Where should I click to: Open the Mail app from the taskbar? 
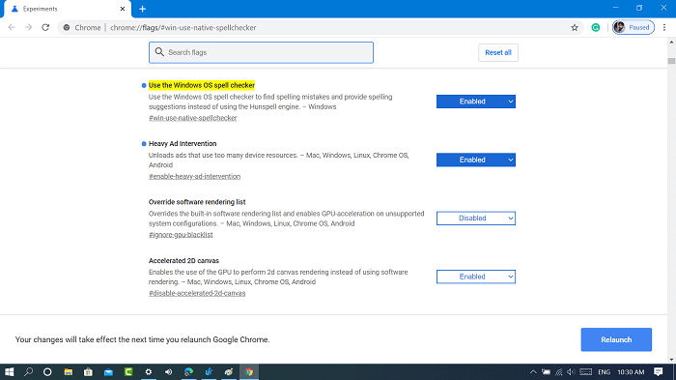click(108, 372)
